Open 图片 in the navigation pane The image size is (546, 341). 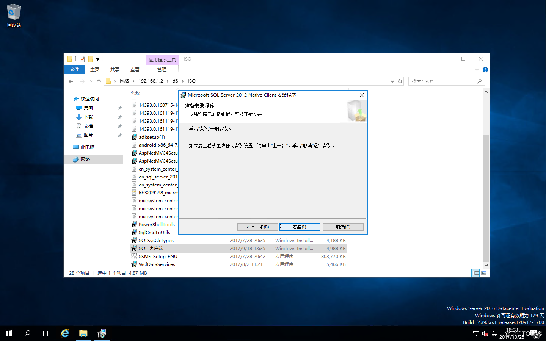(x=88, y=135)
